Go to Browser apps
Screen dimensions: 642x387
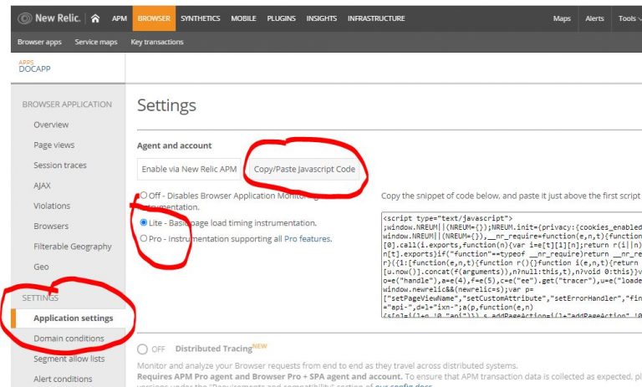pos(39,42)
